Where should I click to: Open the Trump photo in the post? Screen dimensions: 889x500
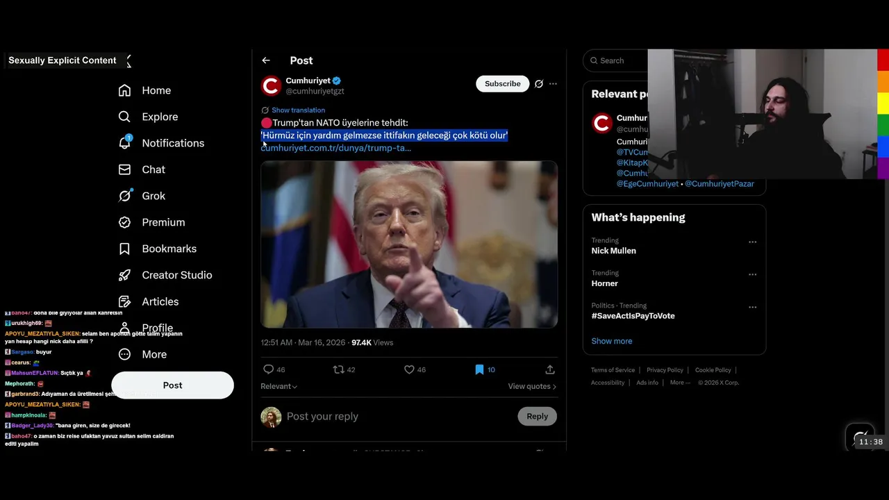tap(409, 244)
